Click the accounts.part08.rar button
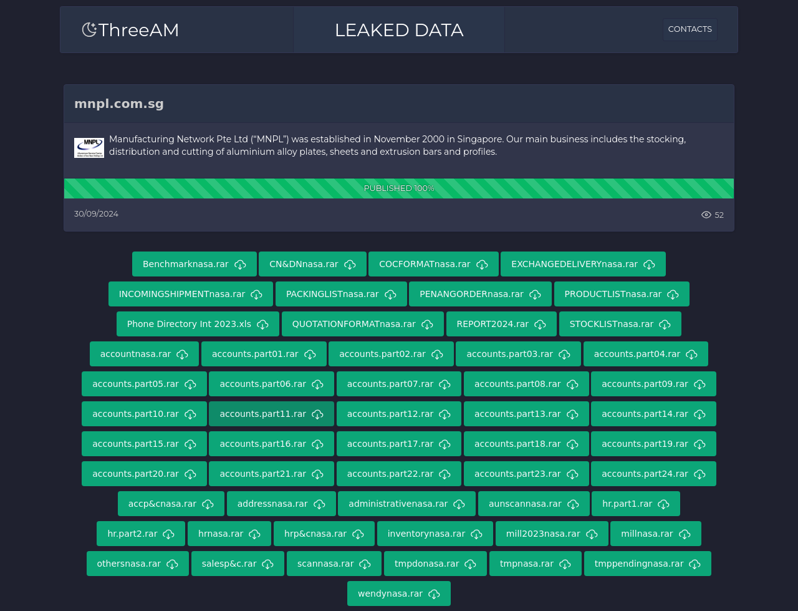Screen dimensions: 798x611 pyautogui.click(x=526, y=384)
